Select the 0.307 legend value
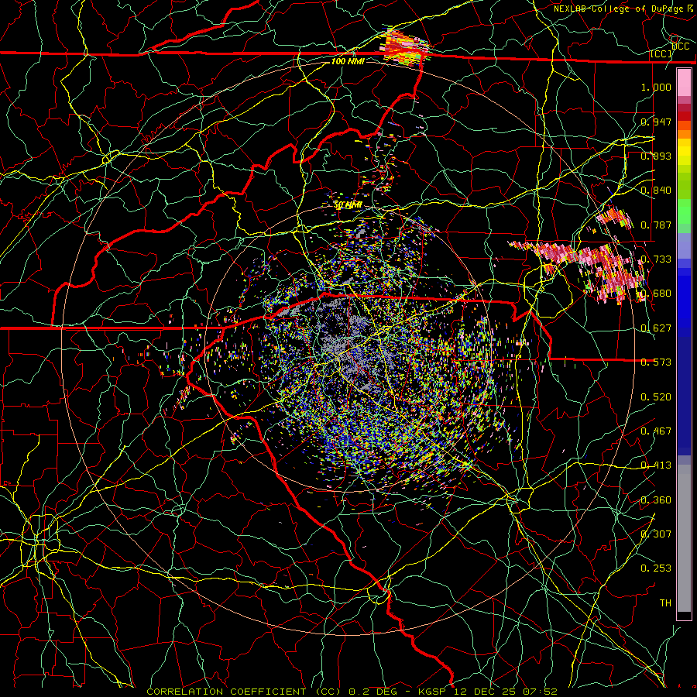Viewport: 697px width, 697px height. tap(656, 534)
